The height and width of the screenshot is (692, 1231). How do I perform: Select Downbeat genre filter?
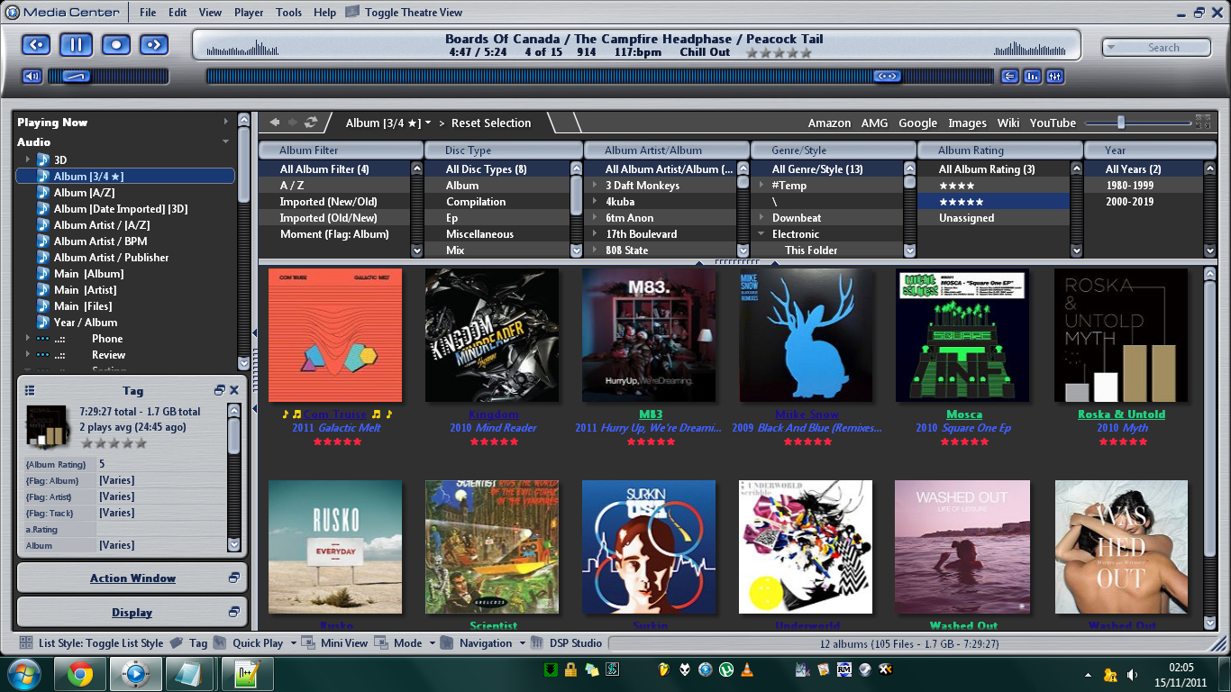coord(829,218)
